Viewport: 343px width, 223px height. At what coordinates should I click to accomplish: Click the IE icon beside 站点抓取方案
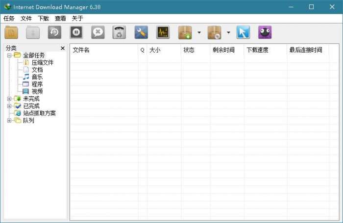18,113
